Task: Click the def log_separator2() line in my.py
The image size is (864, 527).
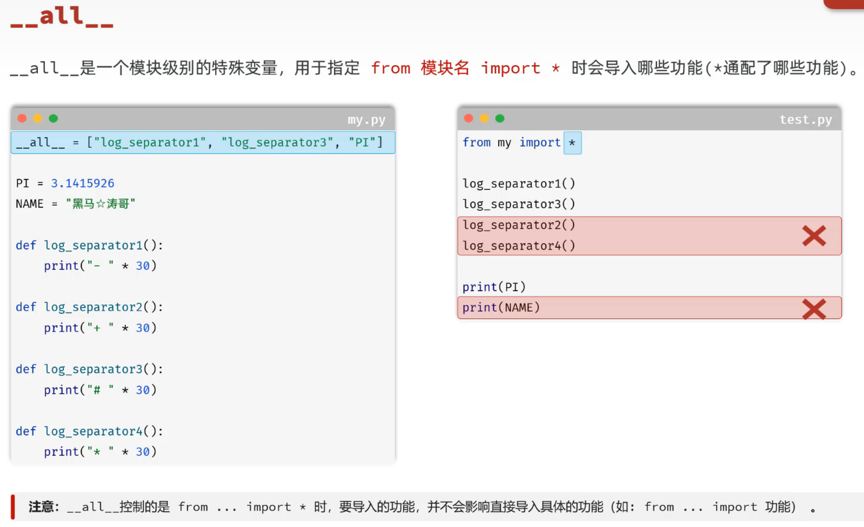Action: (x=89, y=307)
